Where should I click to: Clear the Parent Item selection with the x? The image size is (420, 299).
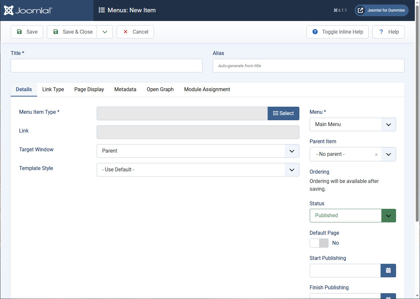tap(376, 155)
